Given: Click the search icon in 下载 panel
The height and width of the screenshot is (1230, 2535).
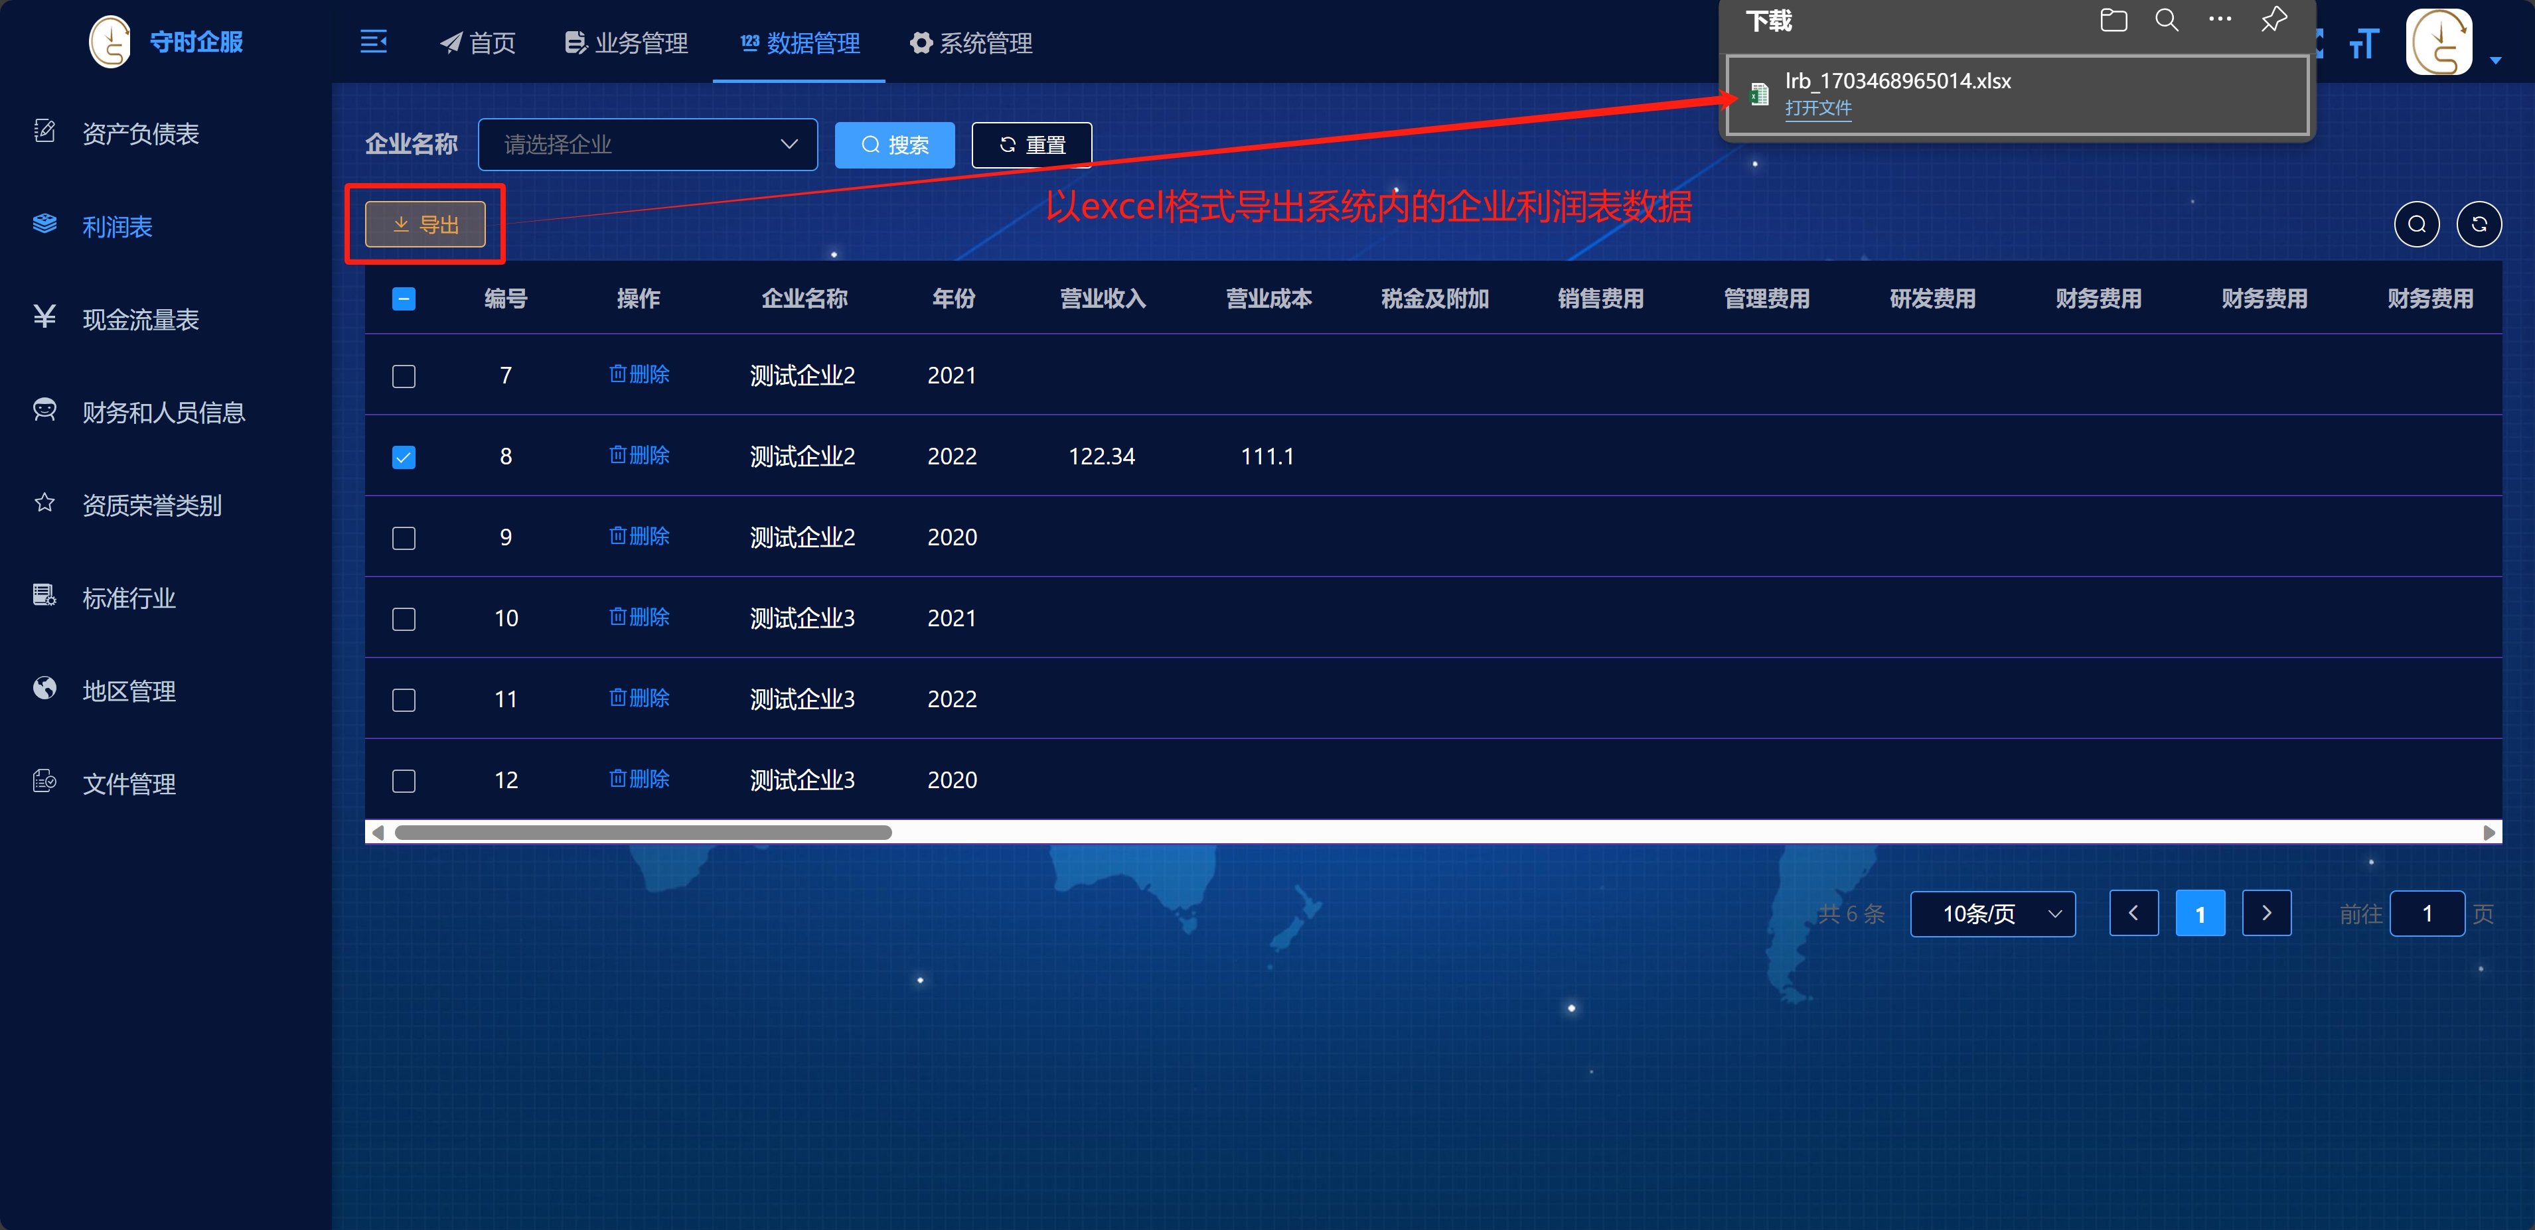Looking at the screenshot, I should click(x=2166, y=21).
